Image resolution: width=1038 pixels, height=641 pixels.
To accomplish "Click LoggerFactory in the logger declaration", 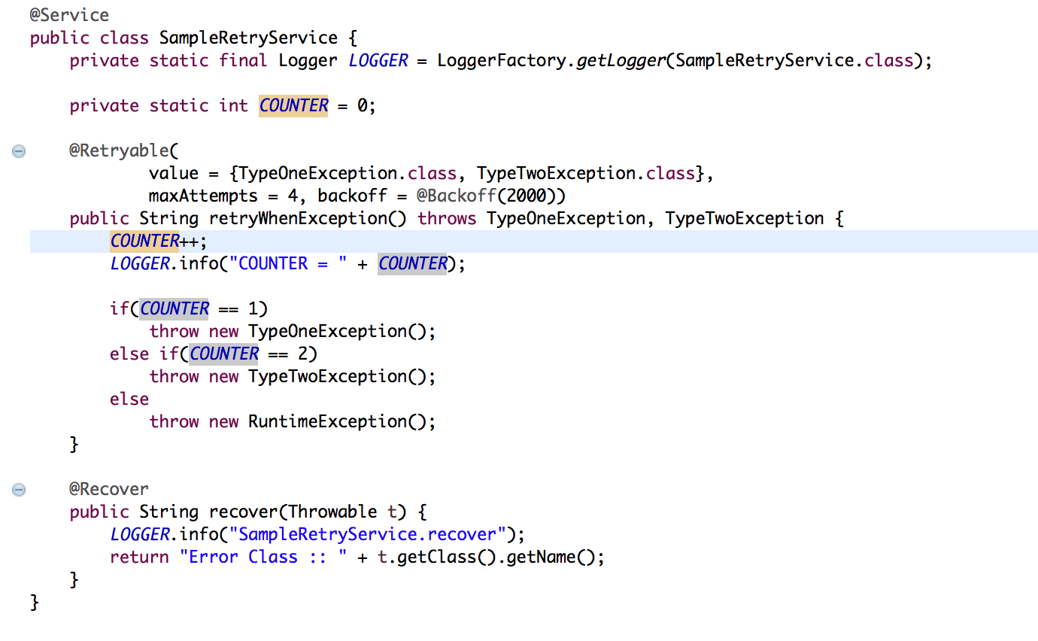I will pos(502,60).
